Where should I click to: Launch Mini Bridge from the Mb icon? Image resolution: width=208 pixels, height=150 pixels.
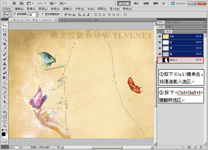point(22,3)
